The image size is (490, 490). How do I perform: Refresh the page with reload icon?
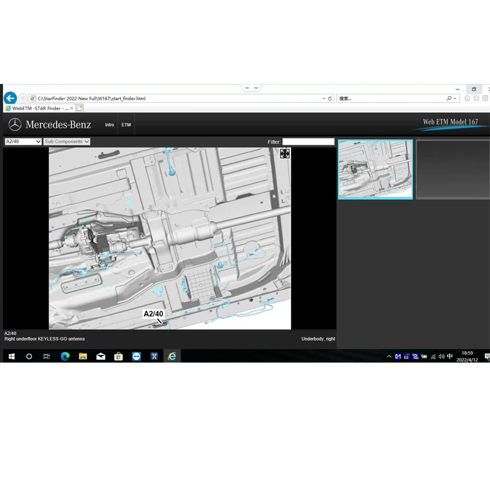pos(330,99)
